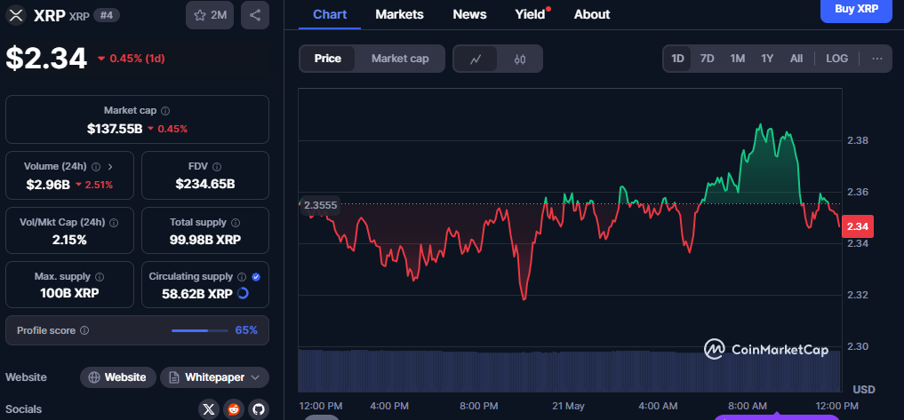Click Market cap info icon
Screen dimensions: 904x420
click(x=165, y=111)
